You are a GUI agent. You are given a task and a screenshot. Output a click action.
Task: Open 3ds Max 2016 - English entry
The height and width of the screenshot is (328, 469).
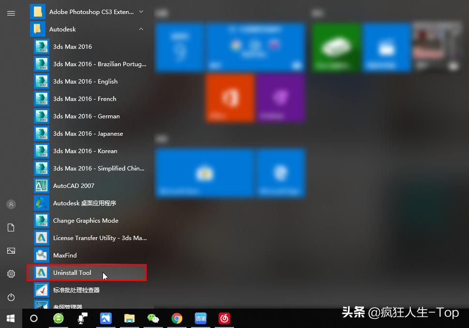tap(85, 81)
